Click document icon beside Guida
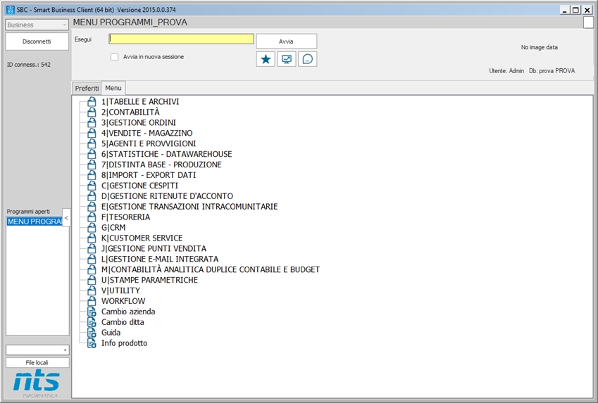 click(x=92, y=333)
